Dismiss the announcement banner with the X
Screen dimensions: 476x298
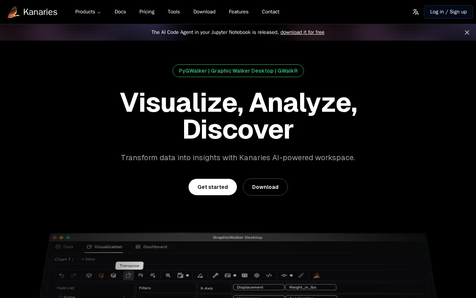[x=467, y=32]
